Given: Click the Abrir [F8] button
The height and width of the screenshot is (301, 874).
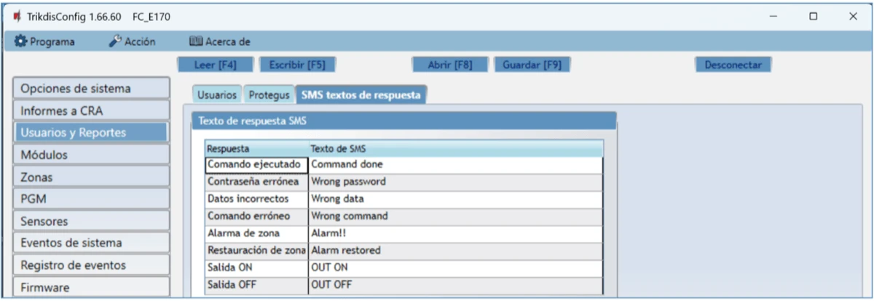Looking at the screenshot, I should click(451, 65).
